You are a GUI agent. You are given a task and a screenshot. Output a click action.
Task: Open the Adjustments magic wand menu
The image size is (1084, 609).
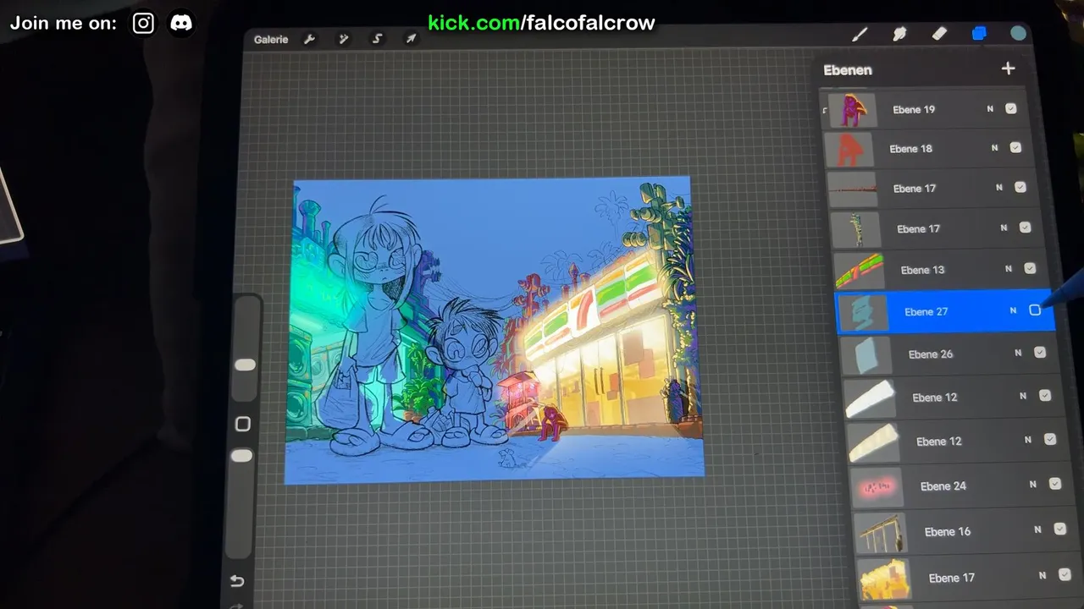(x=343, y=39)
